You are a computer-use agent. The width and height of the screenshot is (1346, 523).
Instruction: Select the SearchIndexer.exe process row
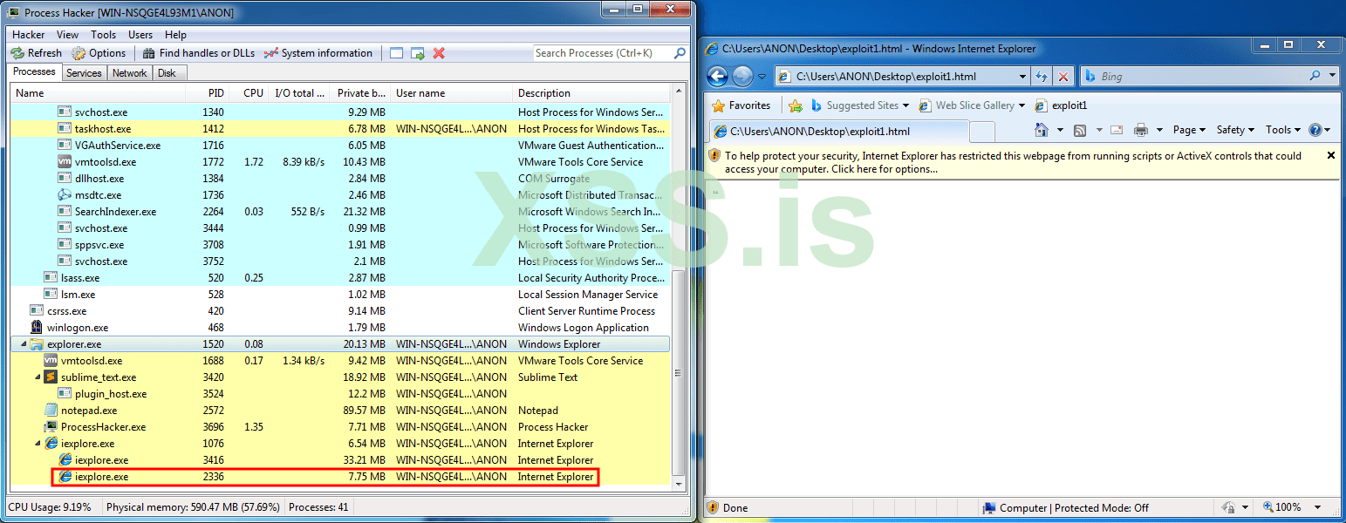[340, 212]
